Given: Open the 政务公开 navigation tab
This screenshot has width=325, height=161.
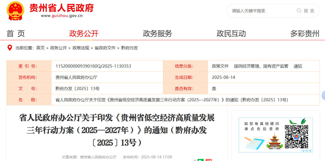Looking at the screenshot, I should pos(84,33).
